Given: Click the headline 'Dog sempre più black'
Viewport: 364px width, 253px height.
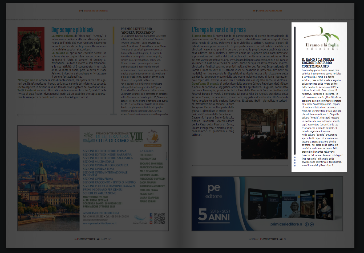Looking at the screenshot, I should click(x=72, y=30).
